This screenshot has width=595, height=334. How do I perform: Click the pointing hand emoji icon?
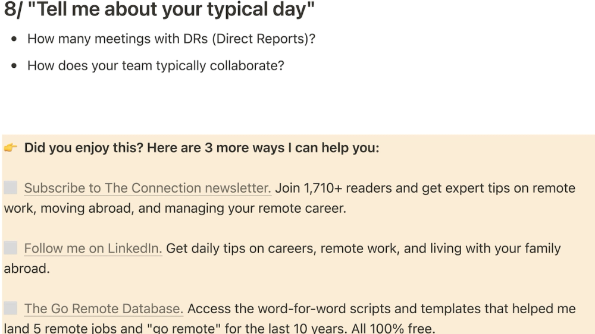tap(10, 147)
